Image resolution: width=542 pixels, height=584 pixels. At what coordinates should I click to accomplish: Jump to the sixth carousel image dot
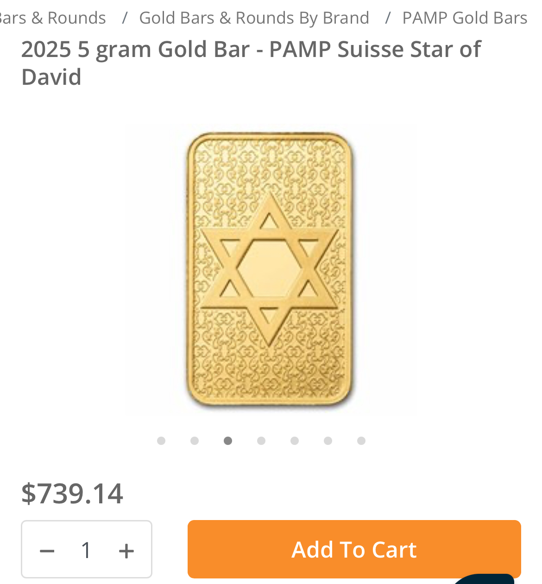328,441
